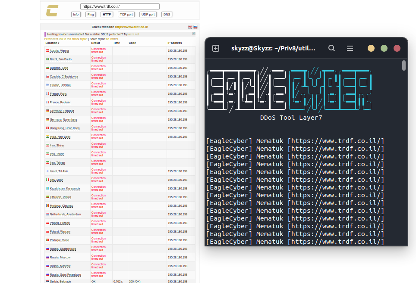Click the Bulgaria, Sofia location
This screenshot has height=283, width=416.
[x=59, y=68]
